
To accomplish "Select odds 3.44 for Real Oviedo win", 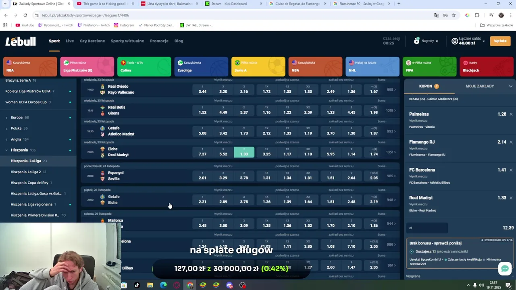I will (x=202, y=89).
